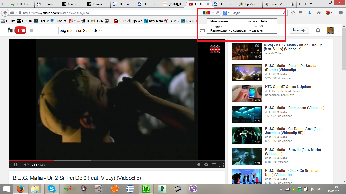Click the Încărcați upload button

point(299,30)
